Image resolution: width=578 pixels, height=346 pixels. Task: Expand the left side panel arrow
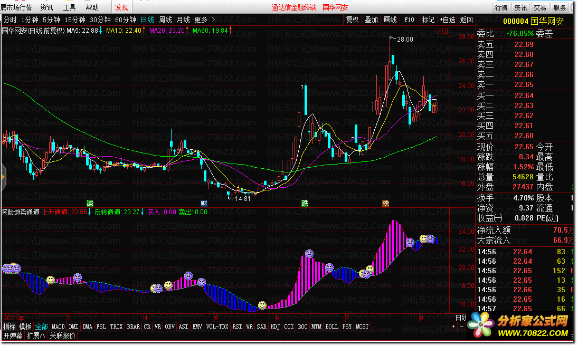click(x=3, y=178)
